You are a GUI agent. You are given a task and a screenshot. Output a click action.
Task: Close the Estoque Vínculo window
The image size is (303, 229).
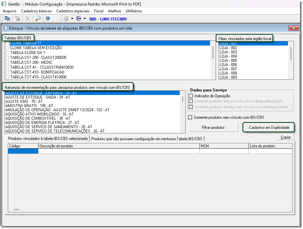coord(294,28)
